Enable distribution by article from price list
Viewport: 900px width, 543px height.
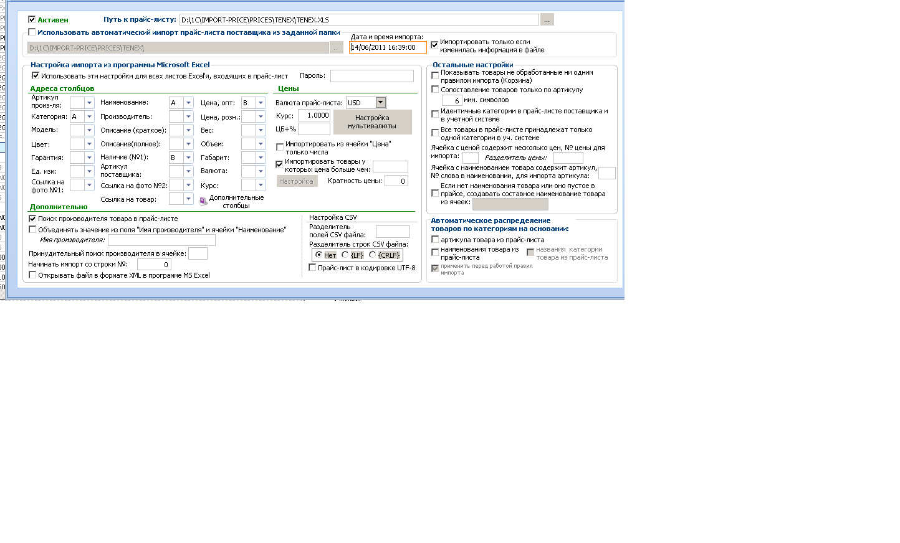tap(435, 240)
